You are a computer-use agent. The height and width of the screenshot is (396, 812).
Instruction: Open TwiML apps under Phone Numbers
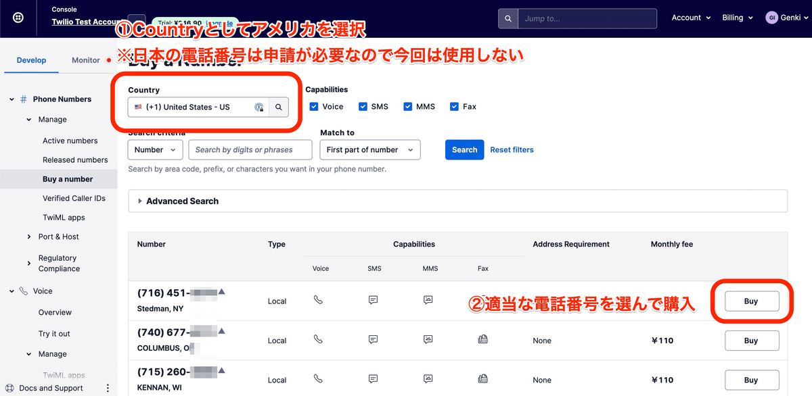[64, 218]
